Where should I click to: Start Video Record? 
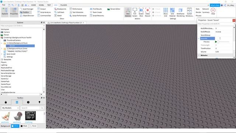pyautogui.click(x=147, y=12)
